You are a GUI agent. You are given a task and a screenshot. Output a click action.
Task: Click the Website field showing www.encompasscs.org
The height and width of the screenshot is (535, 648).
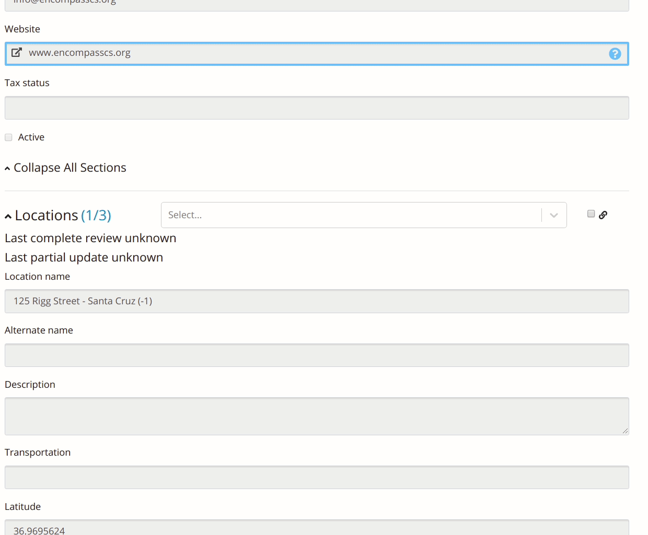click(x=314, y=53)
